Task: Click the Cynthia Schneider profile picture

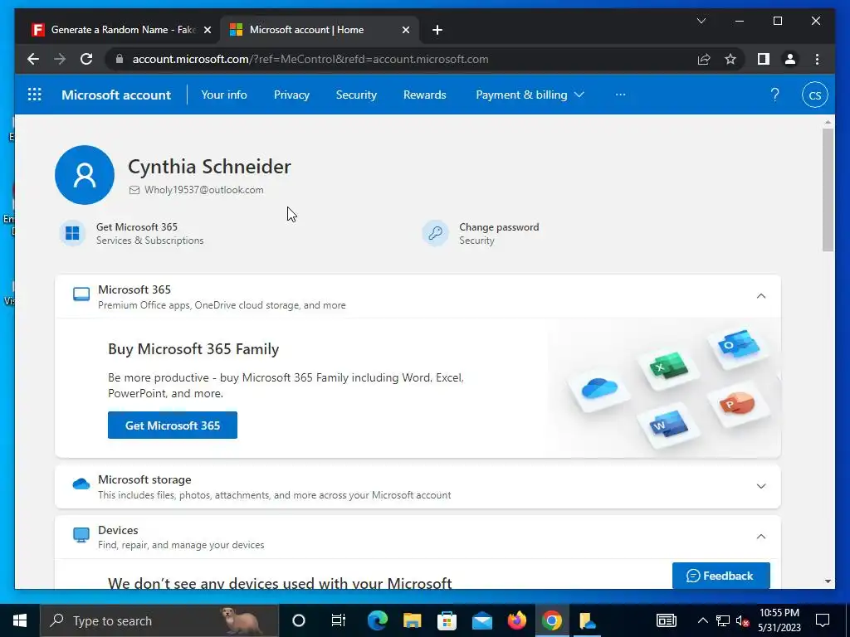Action: pos(85,174)
